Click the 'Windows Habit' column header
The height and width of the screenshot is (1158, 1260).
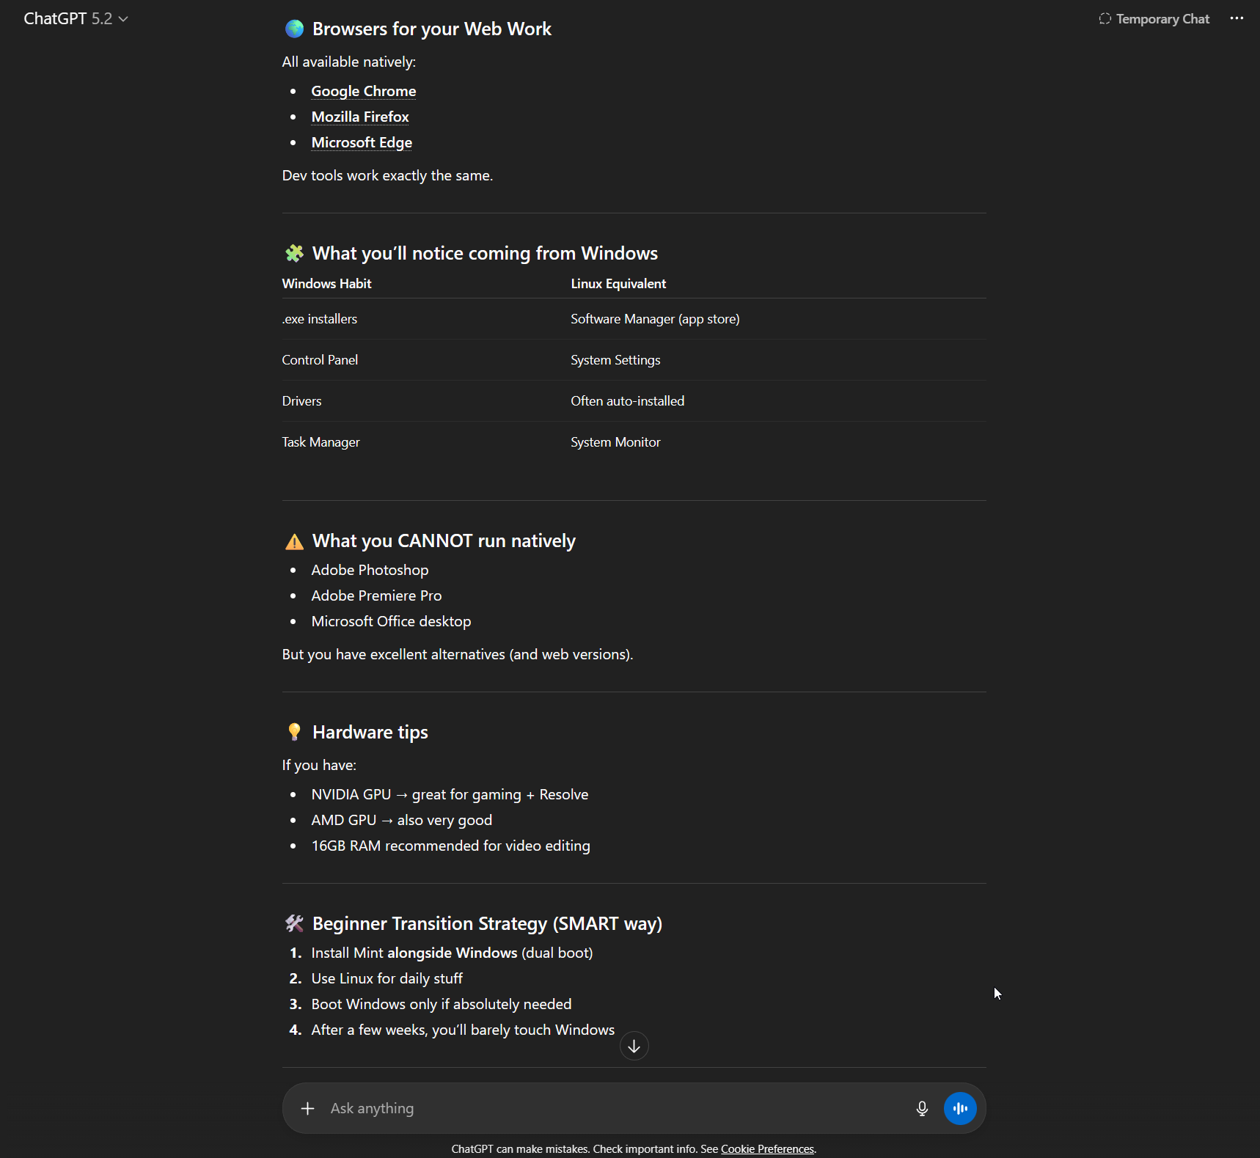[326, 284]
